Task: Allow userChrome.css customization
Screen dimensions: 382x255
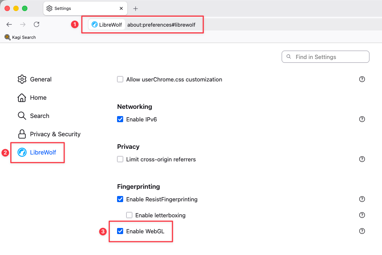Action: (120, 79)
